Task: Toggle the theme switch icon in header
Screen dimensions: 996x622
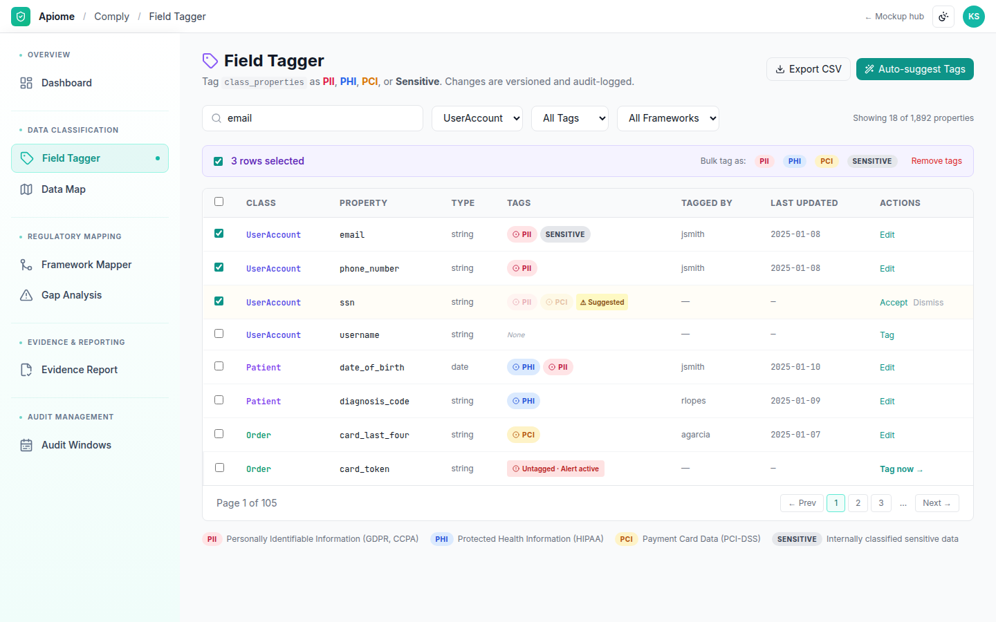Action: pos(943,17)
